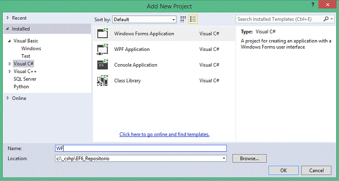Pick the Class Library template icon
339x181 pixels.
[103, 81]
